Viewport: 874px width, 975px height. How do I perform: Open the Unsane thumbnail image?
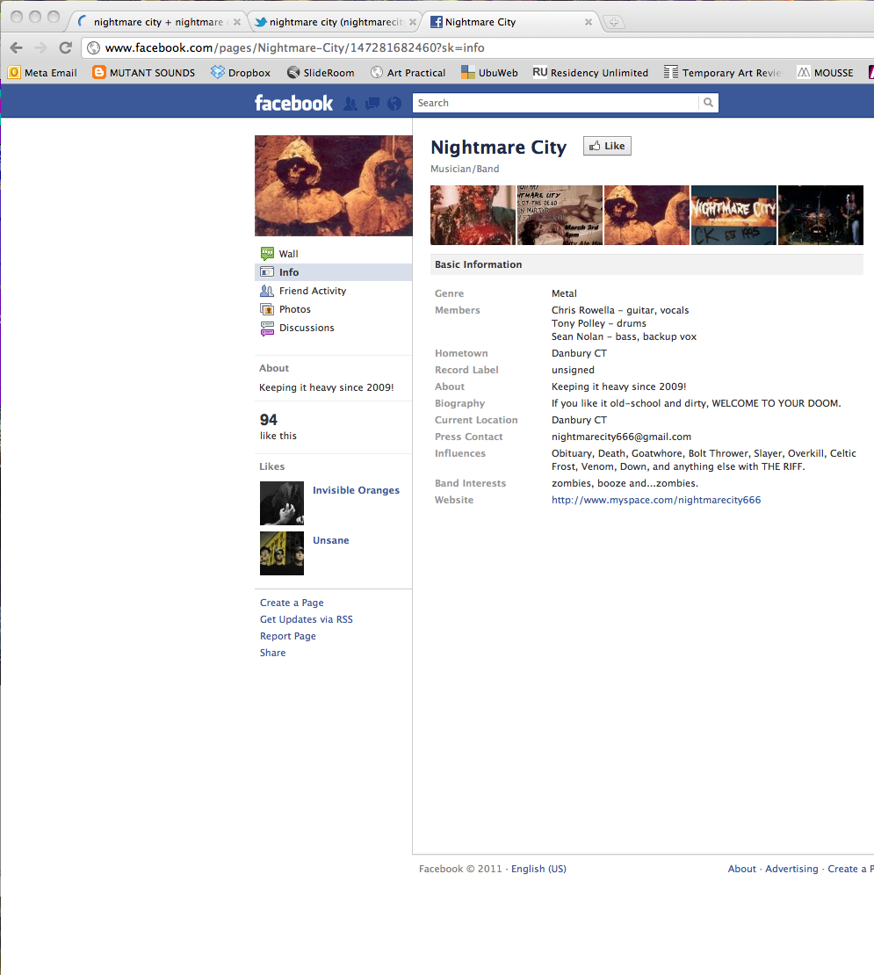click(x=282, y=553)
